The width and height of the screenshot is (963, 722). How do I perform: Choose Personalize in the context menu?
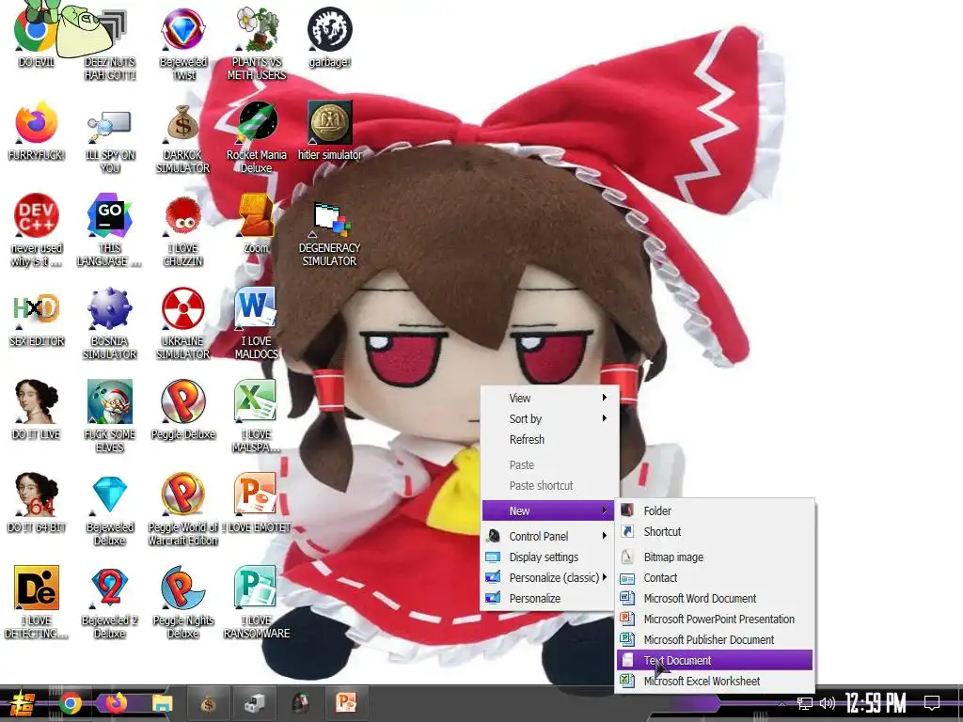pos(548,598)
